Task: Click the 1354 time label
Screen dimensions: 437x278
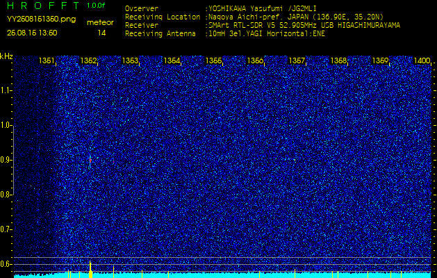Action: [x=172, y=60]
